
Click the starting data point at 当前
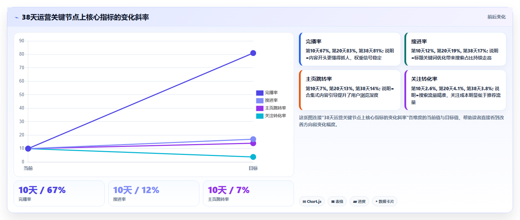coord(28,149)
